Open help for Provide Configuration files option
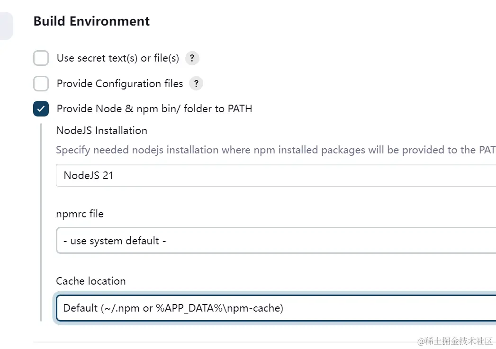Viewport: 496px width, 349px height. (x=196, y=84)
